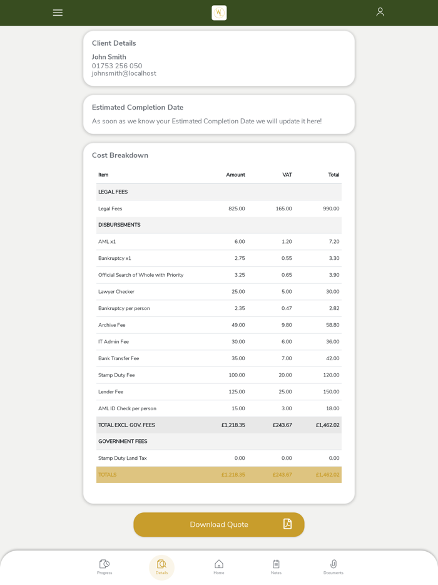Open the hamburger menu
This screenshot has height=585, width=438.
pos(58,13)
